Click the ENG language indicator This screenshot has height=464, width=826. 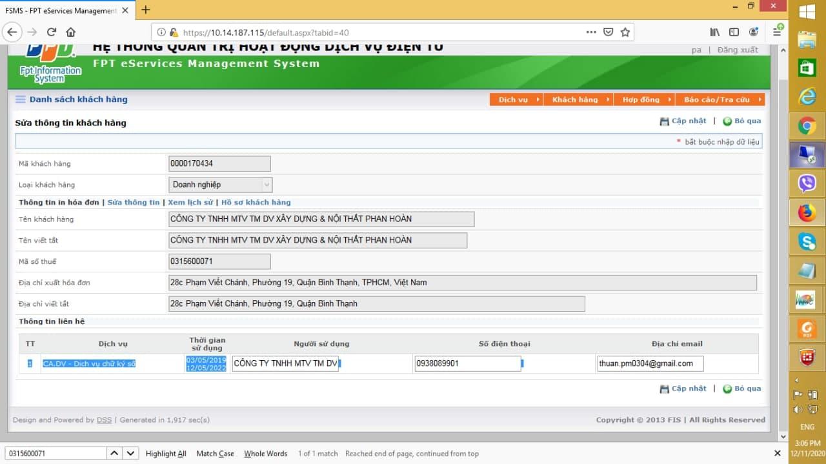point(807,427)
